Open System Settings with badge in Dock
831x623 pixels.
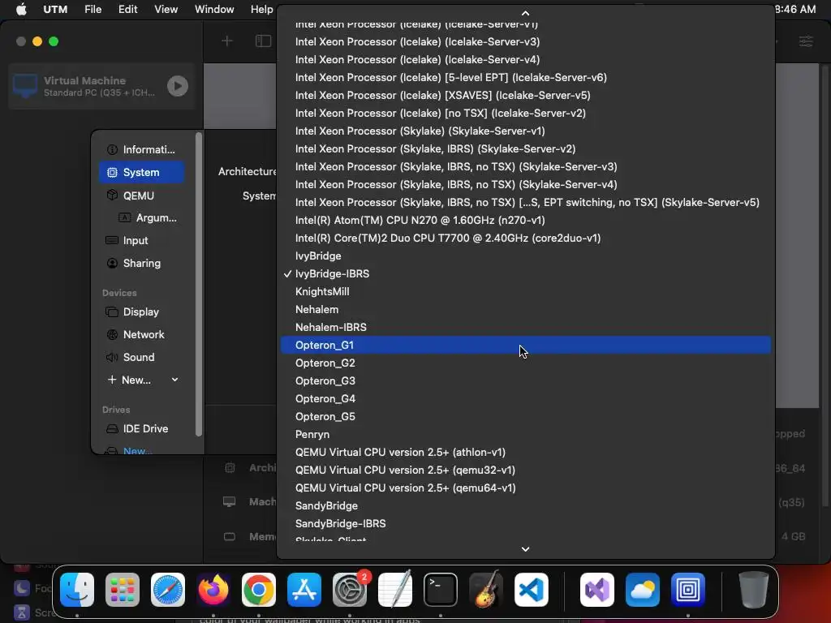(350, 590)
